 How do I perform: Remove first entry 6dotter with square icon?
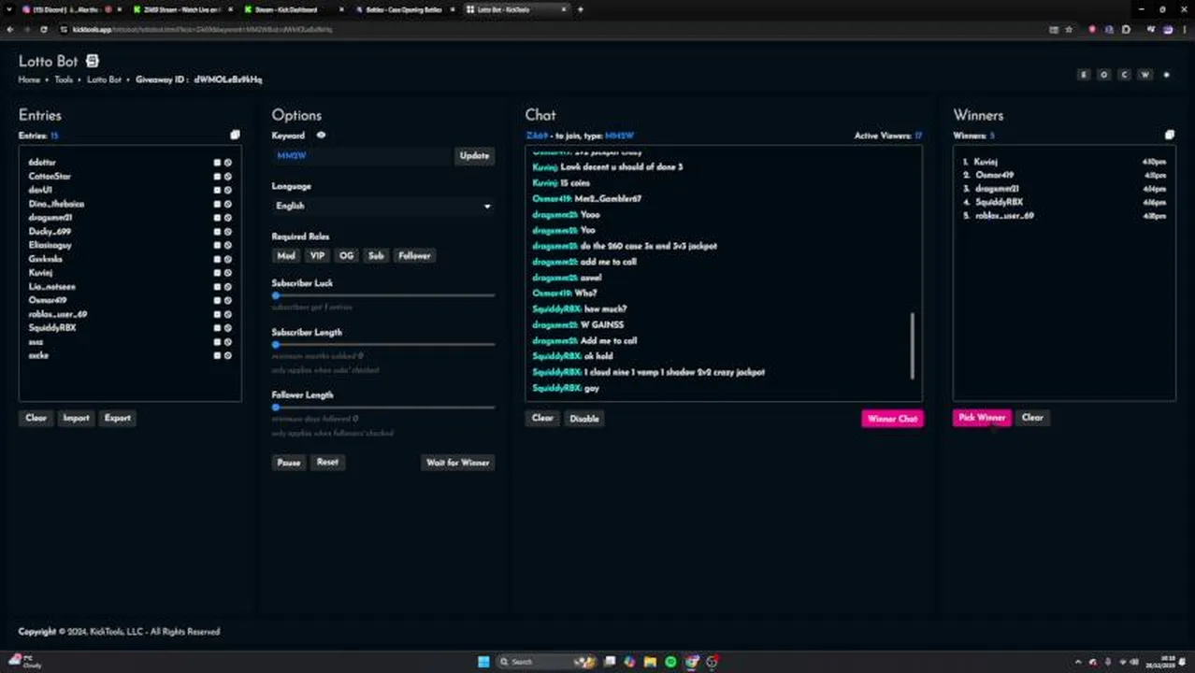217,163
